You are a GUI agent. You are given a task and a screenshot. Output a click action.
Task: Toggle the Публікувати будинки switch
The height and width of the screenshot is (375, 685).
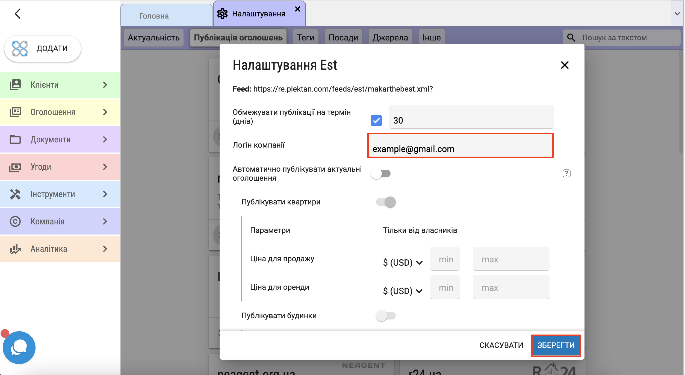(386, 316)
